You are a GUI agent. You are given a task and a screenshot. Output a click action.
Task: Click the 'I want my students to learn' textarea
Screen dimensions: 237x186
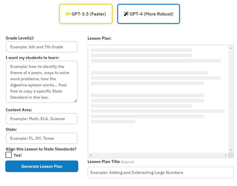coord(42,82)
